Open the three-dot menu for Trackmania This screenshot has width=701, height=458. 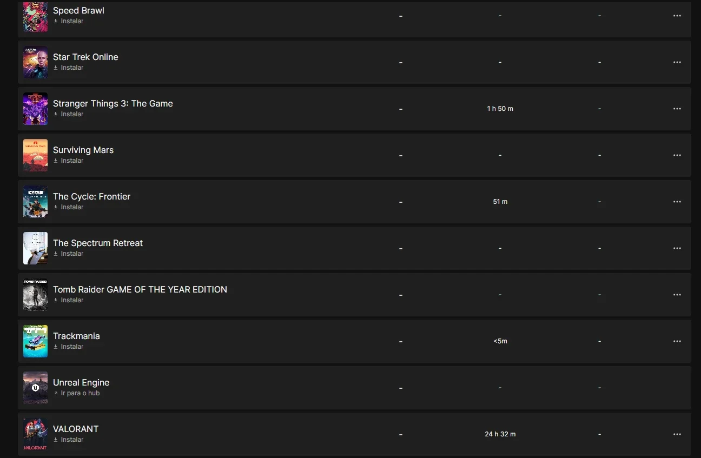677,341
